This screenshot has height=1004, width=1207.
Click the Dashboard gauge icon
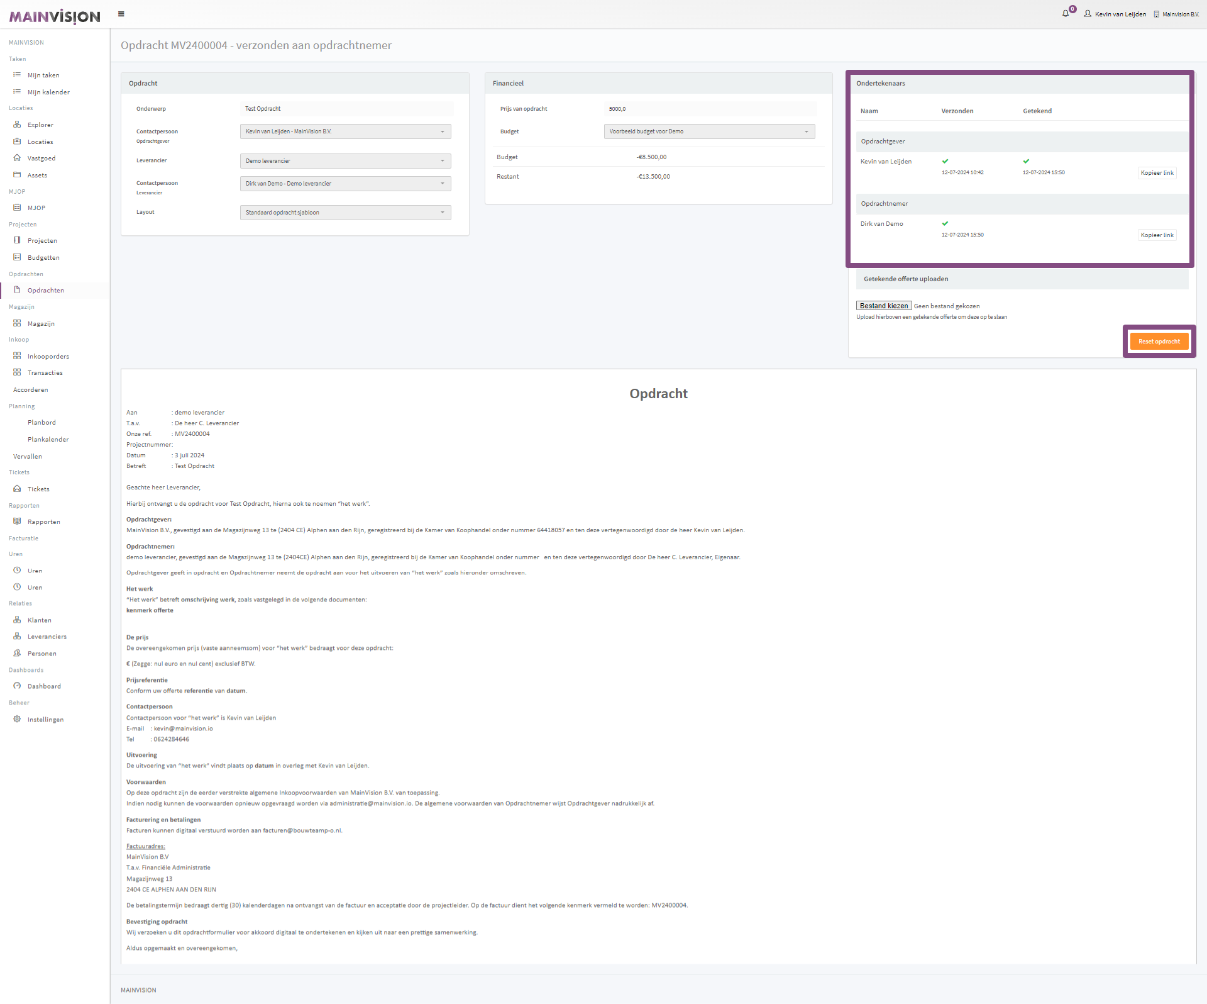coord(17,686)
